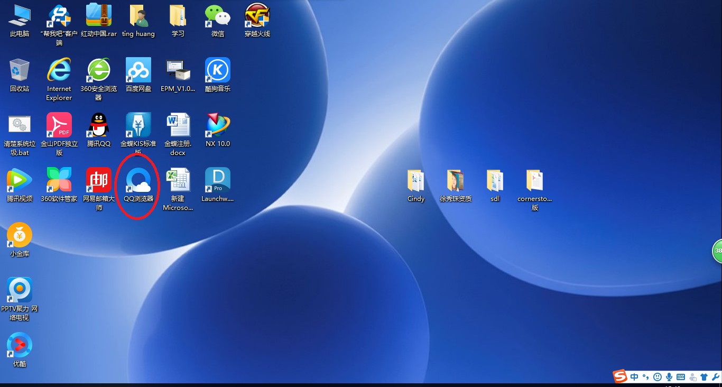
Task: Select the cornersto... 版 folder
Action: coord(535,189)
